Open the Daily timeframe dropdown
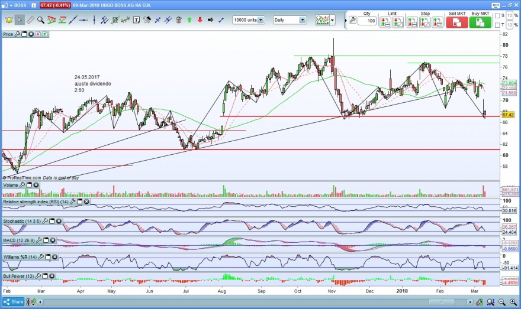The width and height of the screenshot is (521, 309). tap(290, 20)
